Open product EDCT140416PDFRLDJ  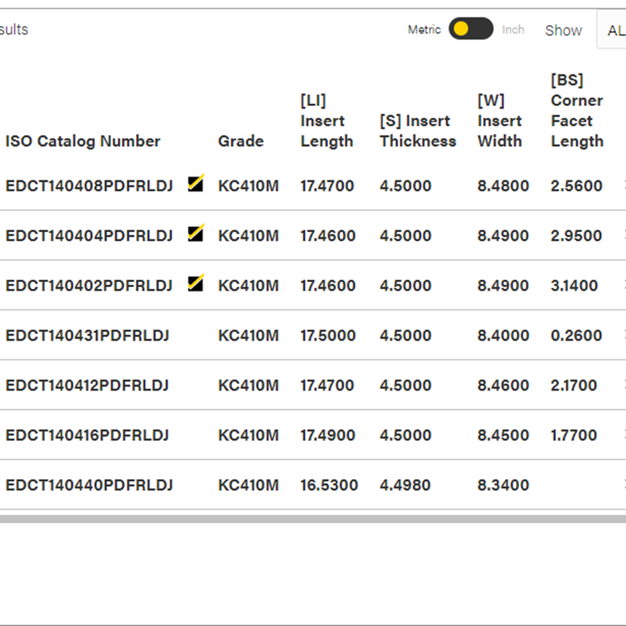click(88, 436)
